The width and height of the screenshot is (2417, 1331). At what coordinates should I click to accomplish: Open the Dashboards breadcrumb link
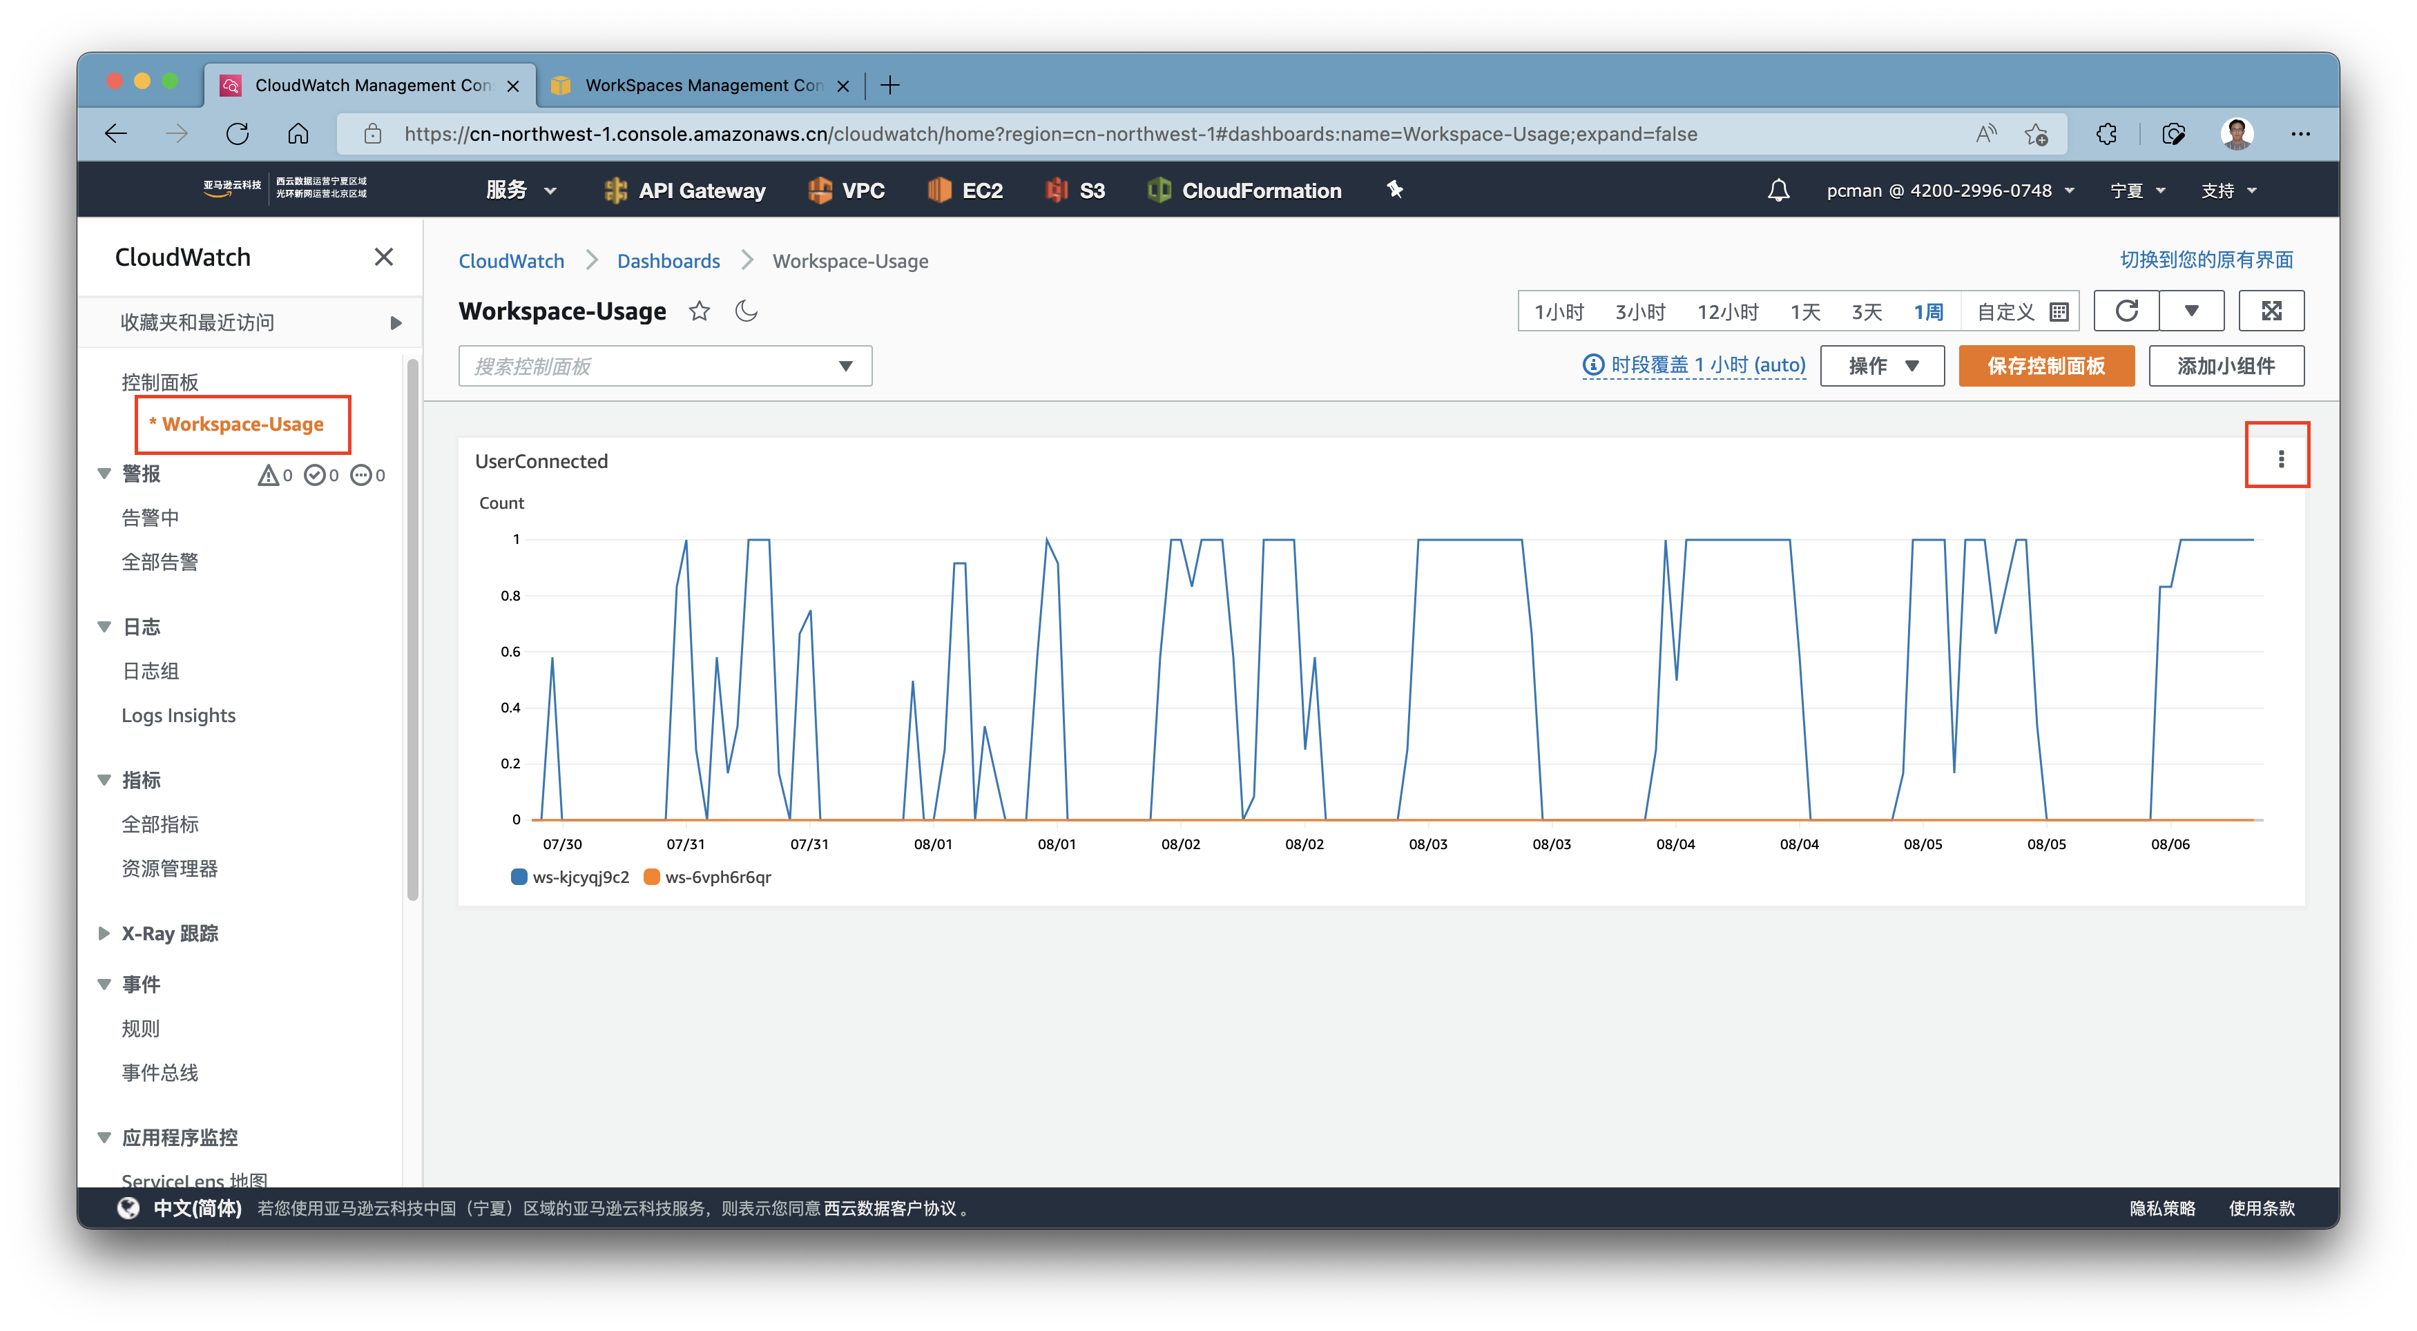(x=668, y=261)
